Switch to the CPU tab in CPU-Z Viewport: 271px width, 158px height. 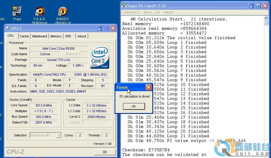[x=10, y=36]
